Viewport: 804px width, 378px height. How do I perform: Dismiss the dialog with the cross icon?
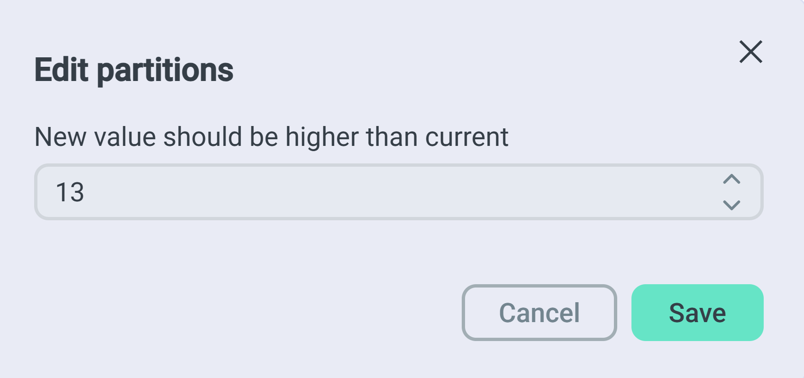751,52
